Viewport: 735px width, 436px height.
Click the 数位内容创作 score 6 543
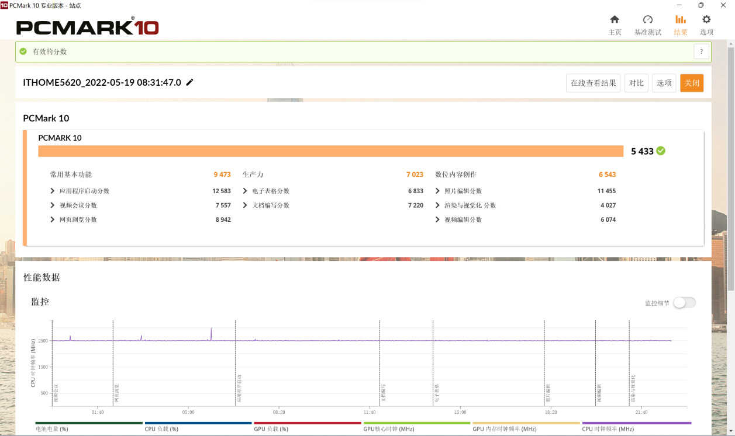tap(607, 175)
